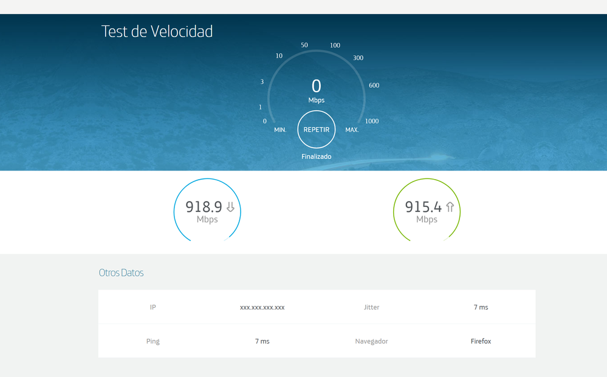Click the 915.4 Mbps upload speed value

424,208
